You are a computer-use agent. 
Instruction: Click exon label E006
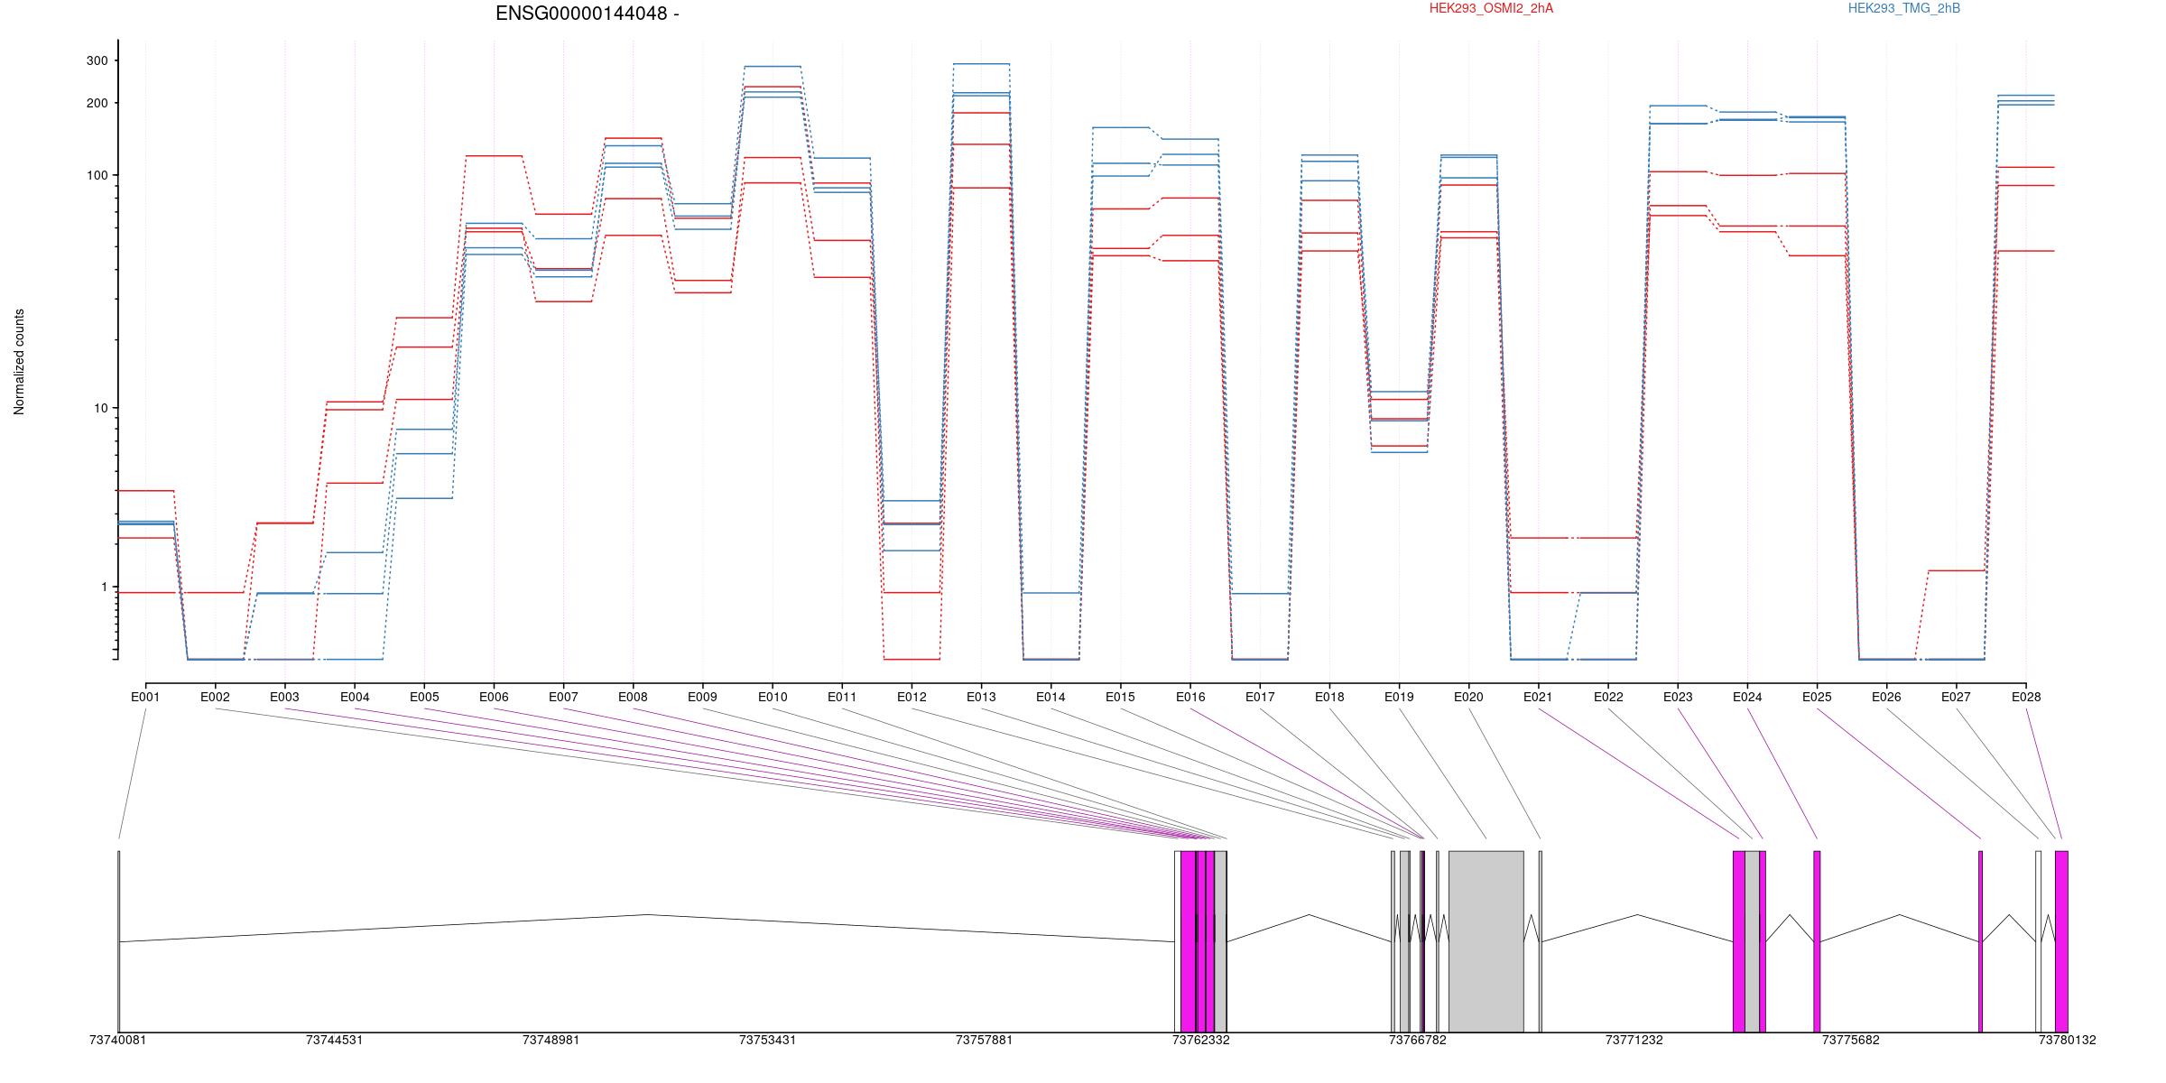tap(494, 697)
